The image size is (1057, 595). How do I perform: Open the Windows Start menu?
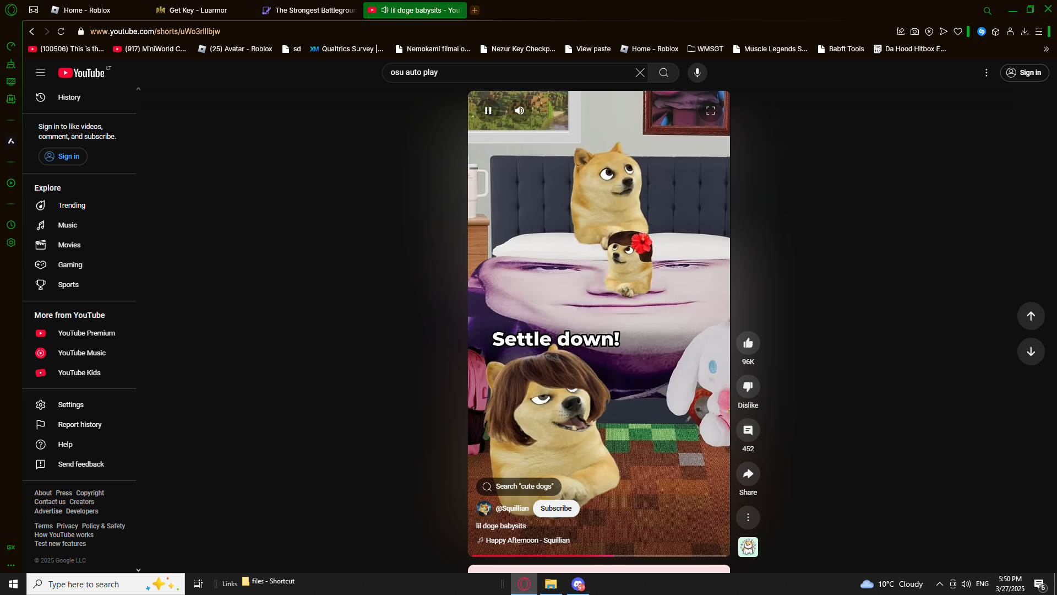click(x=13, y=584)
